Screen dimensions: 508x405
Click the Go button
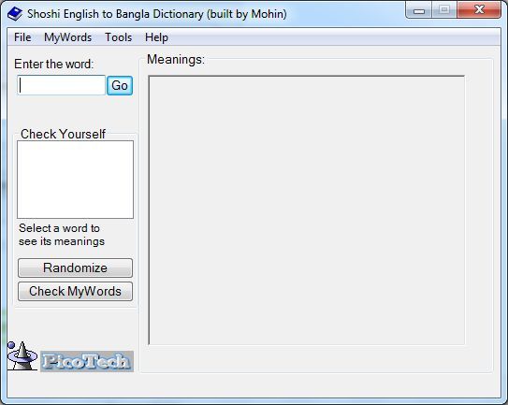coord(120,85)
